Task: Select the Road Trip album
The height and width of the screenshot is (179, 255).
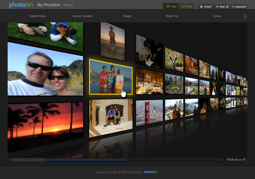Action: [x=172, y=16]
